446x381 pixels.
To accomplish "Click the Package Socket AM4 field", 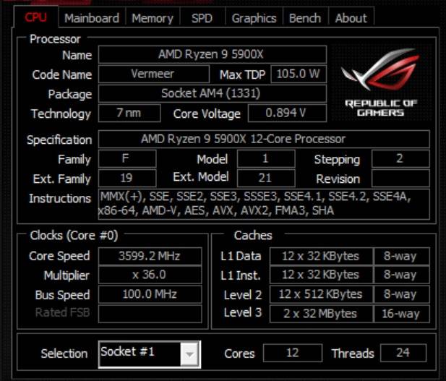I will click(212, 94).
